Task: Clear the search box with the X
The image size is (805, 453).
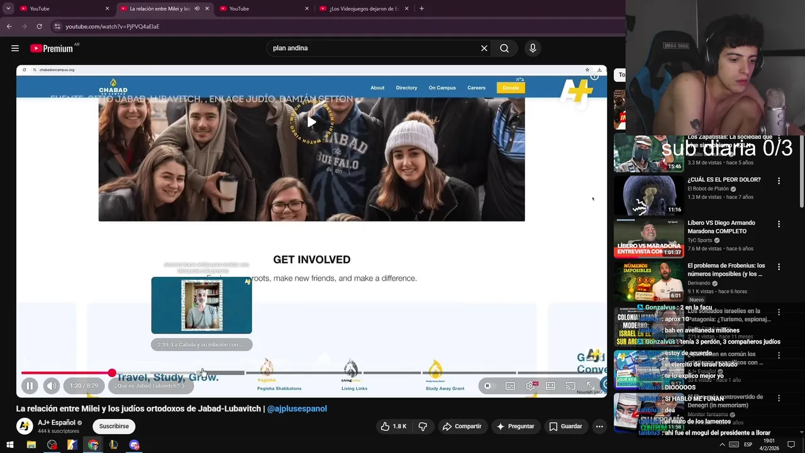Action: tap(484, 48)
